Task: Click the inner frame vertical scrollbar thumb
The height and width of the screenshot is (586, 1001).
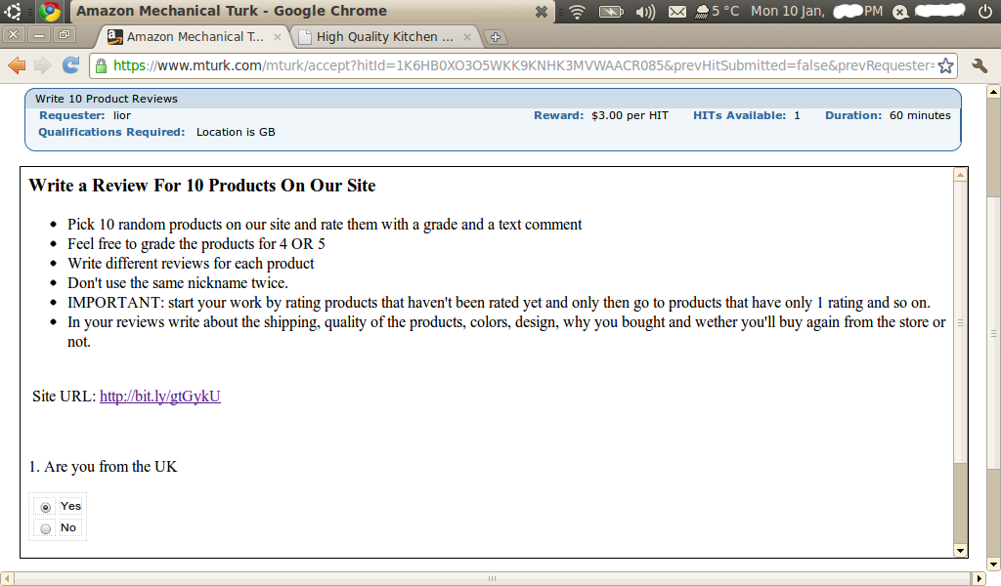Action: tap(960, 322)
